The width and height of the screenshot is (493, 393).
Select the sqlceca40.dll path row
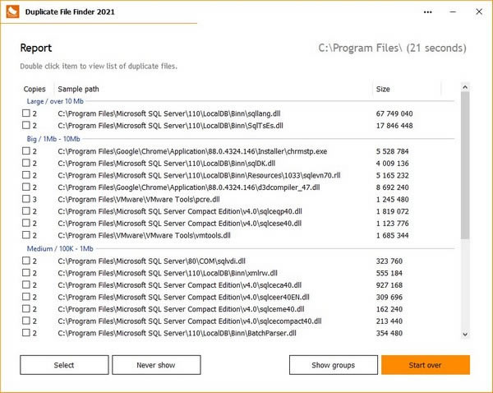click(x=179, y=284)
